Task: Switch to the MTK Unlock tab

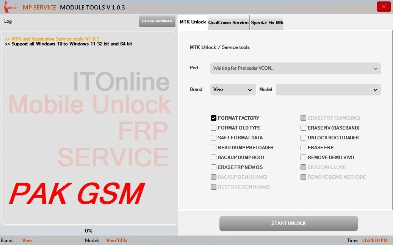Action: click(193, 22)
